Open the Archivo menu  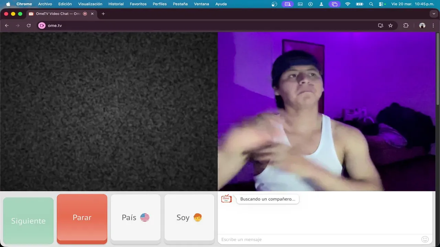[45, 4]
